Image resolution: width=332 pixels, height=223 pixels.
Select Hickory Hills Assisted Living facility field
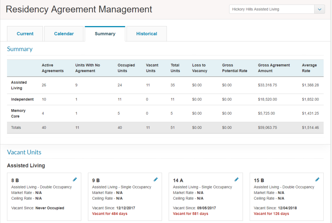pos(272,9)
